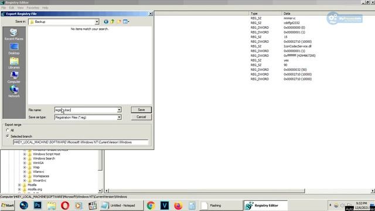
Task: Expand the WinXGA registry key
Action: tap(25, 163)
